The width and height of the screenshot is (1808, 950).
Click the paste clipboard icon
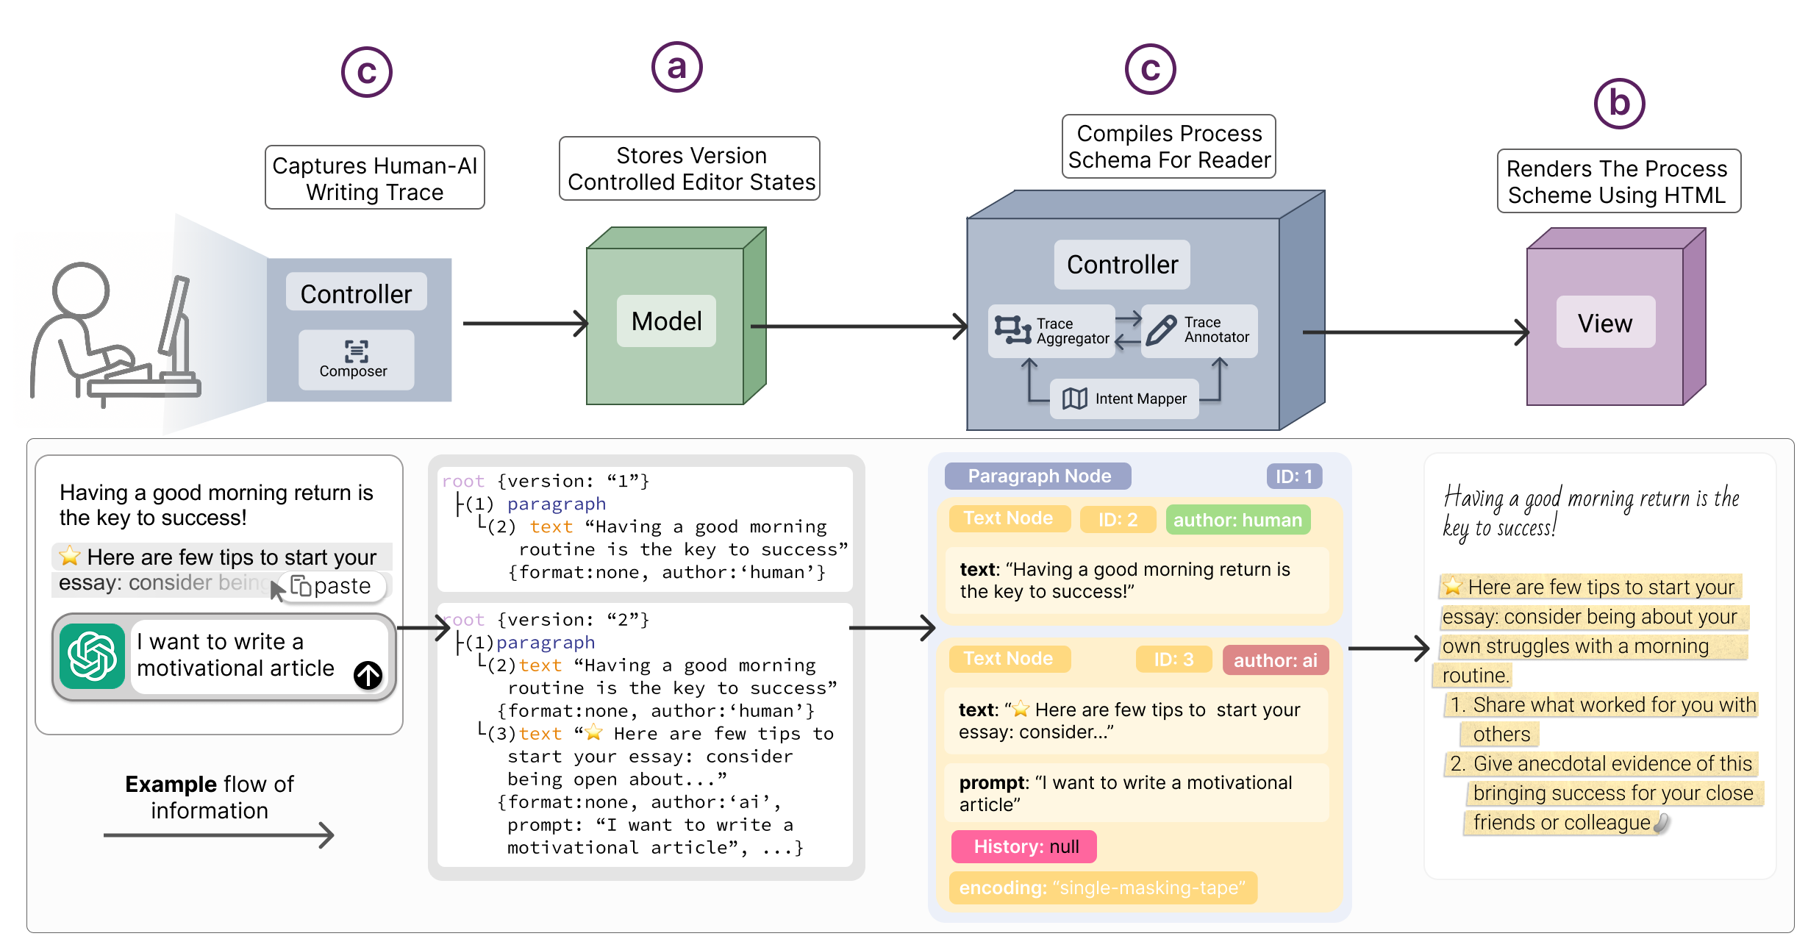pos(301,586)
